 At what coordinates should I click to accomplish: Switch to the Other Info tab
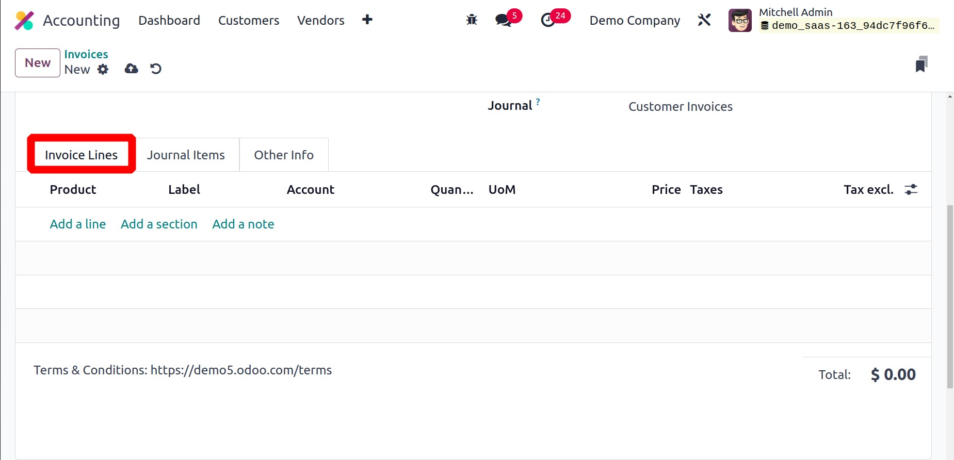click(284, 155)
